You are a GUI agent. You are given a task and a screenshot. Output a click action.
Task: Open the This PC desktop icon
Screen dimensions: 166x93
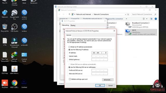[x=5, y=2]
